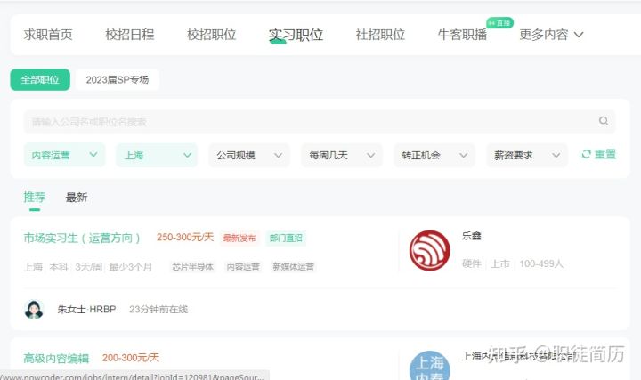Click the 23分钟前在线 status text
The width and height of the screenshot is (641, 380).
pyautogui.click(x=158, y=310)
